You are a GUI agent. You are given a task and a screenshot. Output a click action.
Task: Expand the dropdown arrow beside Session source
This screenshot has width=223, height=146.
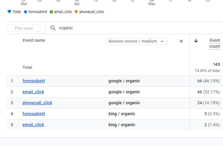point(162,41)
